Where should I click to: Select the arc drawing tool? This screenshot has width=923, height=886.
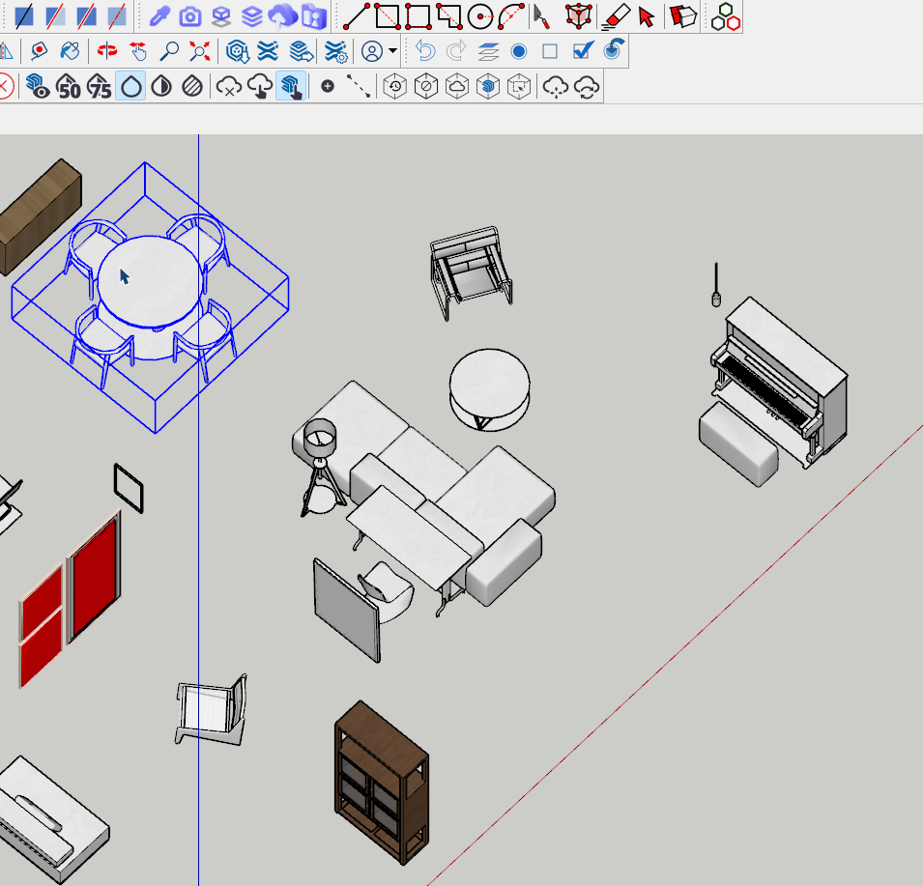click(x=511, y=16)
